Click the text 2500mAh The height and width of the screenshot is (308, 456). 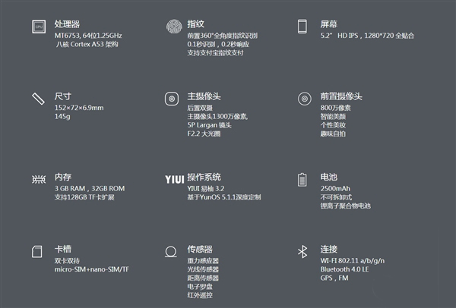[335, 188]
